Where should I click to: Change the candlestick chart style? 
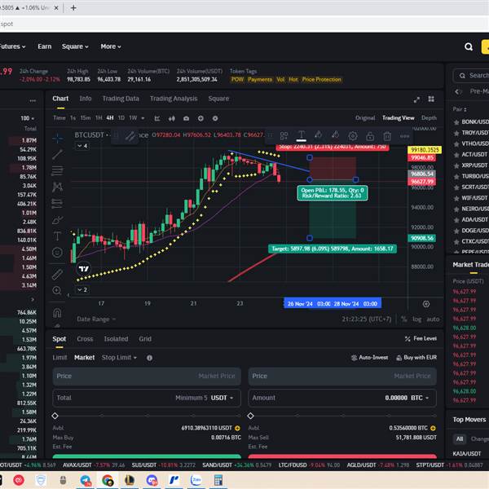171,118
